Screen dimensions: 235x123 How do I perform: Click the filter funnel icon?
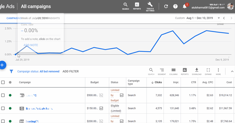click(11, 71)
